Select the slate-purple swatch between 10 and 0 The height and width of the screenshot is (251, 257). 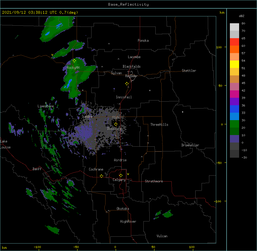point(234,139)
